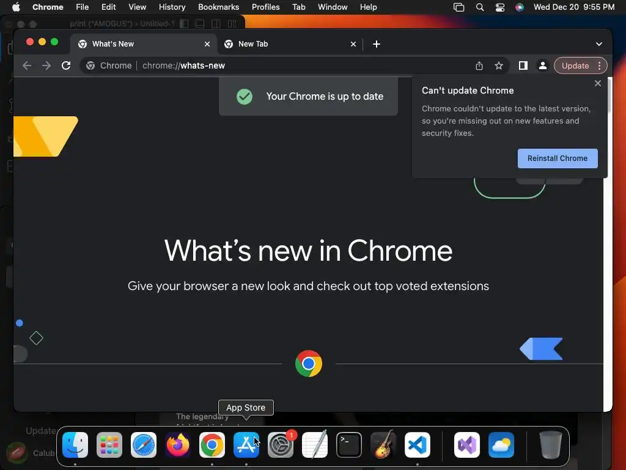
Task: Click the Chrome logo on the page
Action: [x=309, y=364]
